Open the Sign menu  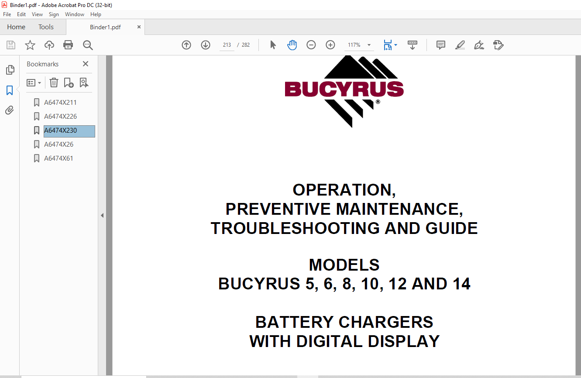[54, 14]
